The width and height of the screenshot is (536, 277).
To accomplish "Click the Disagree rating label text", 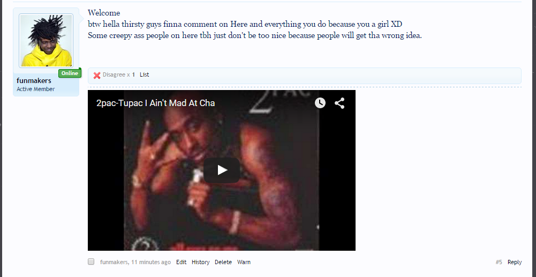I will 114,74.
